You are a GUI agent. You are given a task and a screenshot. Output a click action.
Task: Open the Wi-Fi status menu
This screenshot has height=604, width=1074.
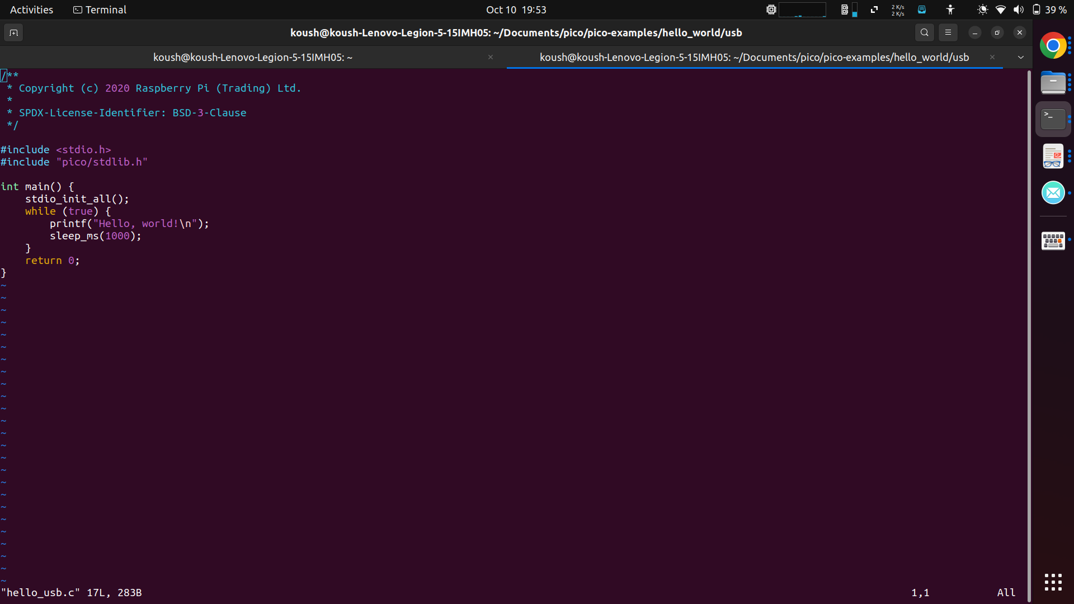pos(1001,10)
